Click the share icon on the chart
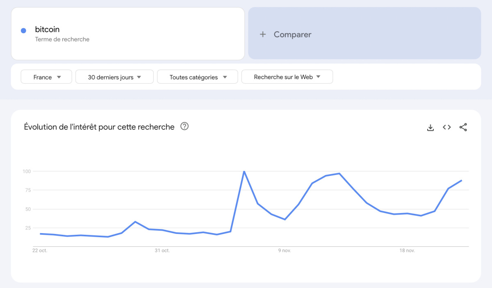 pos(463,127)
